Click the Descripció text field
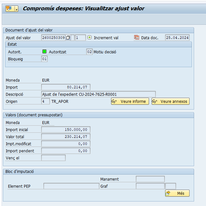The height and width of the screenshot is (206, 206). [x=98, y=94]
